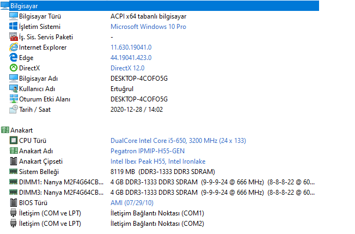Open the Internet Explorer version 11.630.19041.0 link
355x234 pixels.
point(131,47)
